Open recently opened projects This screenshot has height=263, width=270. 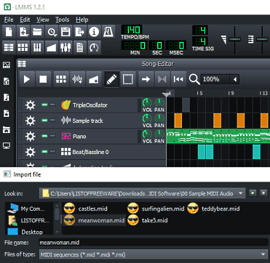52,32
